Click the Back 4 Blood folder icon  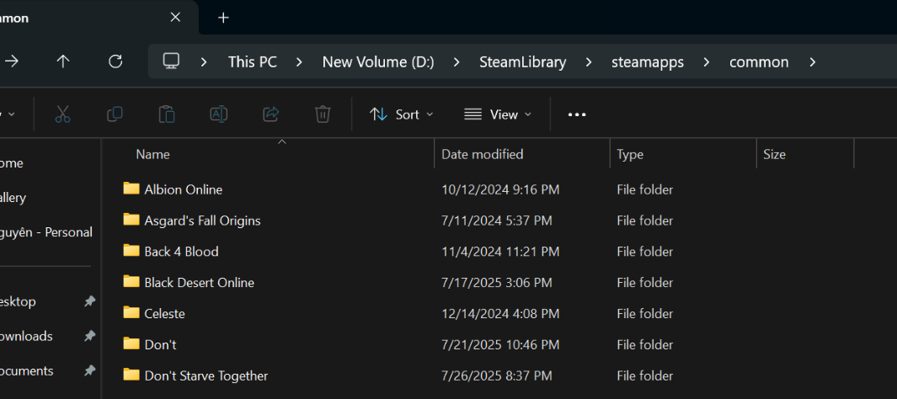click(131, 250)
